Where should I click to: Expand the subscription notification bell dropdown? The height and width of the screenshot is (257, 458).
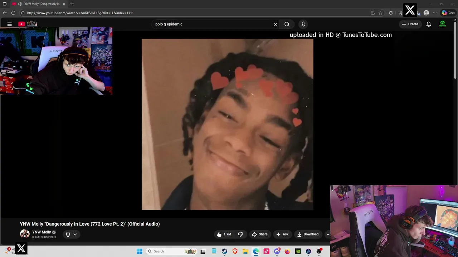tap(71, 234)
